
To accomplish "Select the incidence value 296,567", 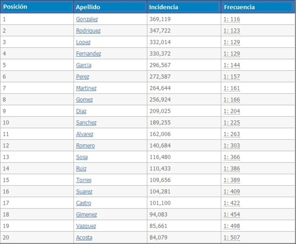I will pyautogui.click(x=160, y=65).
